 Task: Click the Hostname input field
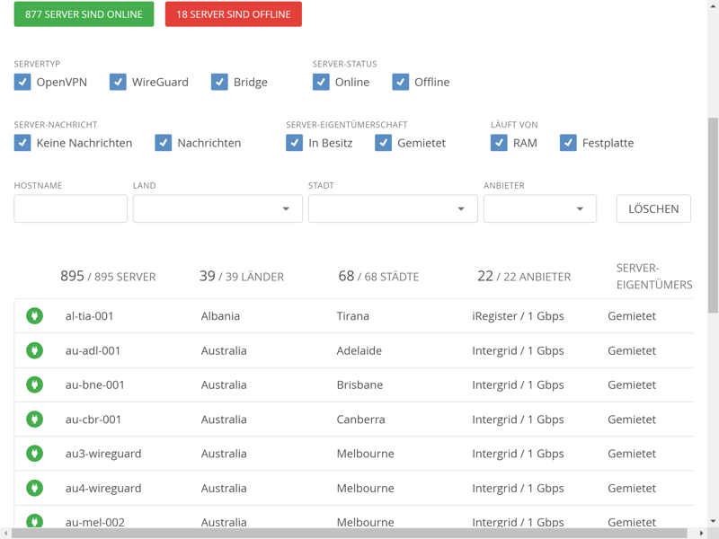pos(70,208)
